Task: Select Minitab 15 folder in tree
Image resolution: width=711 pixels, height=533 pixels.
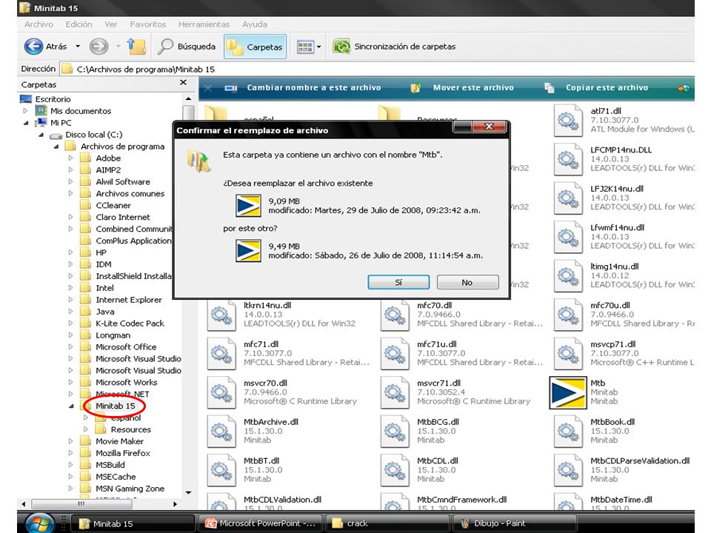Action: click(116, 406)
